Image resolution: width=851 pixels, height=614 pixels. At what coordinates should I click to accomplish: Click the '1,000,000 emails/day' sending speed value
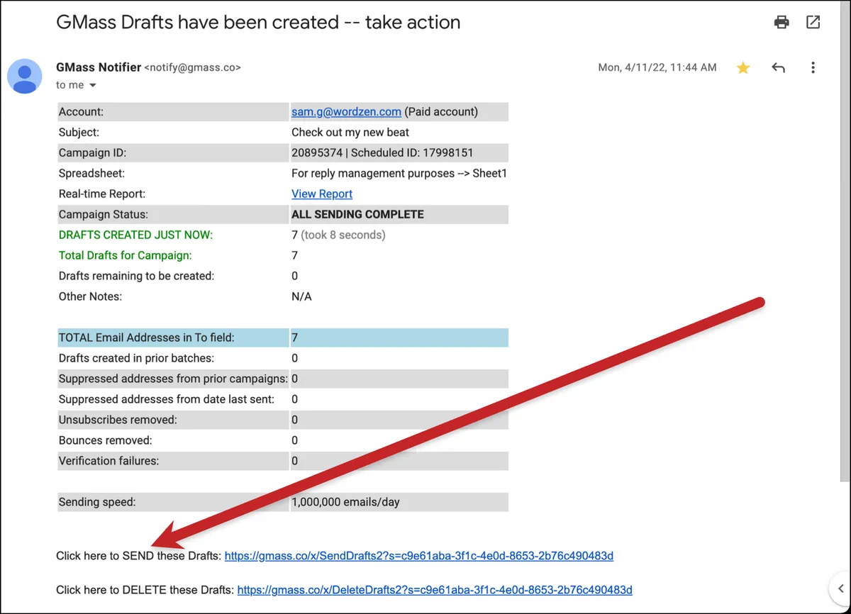coord(345,503)
